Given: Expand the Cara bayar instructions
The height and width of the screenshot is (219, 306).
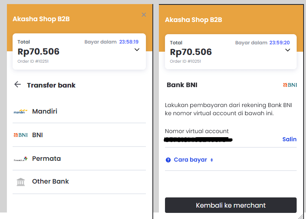Looking at the screenshot, I should pyautogui.click(x=191, y=160).
